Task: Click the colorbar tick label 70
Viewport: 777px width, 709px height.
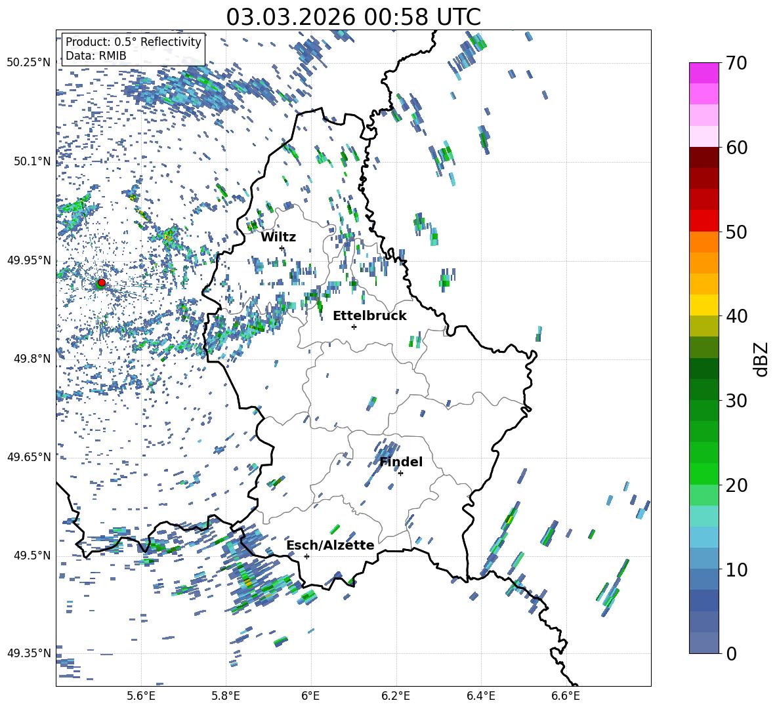Action: click(736, 63)
